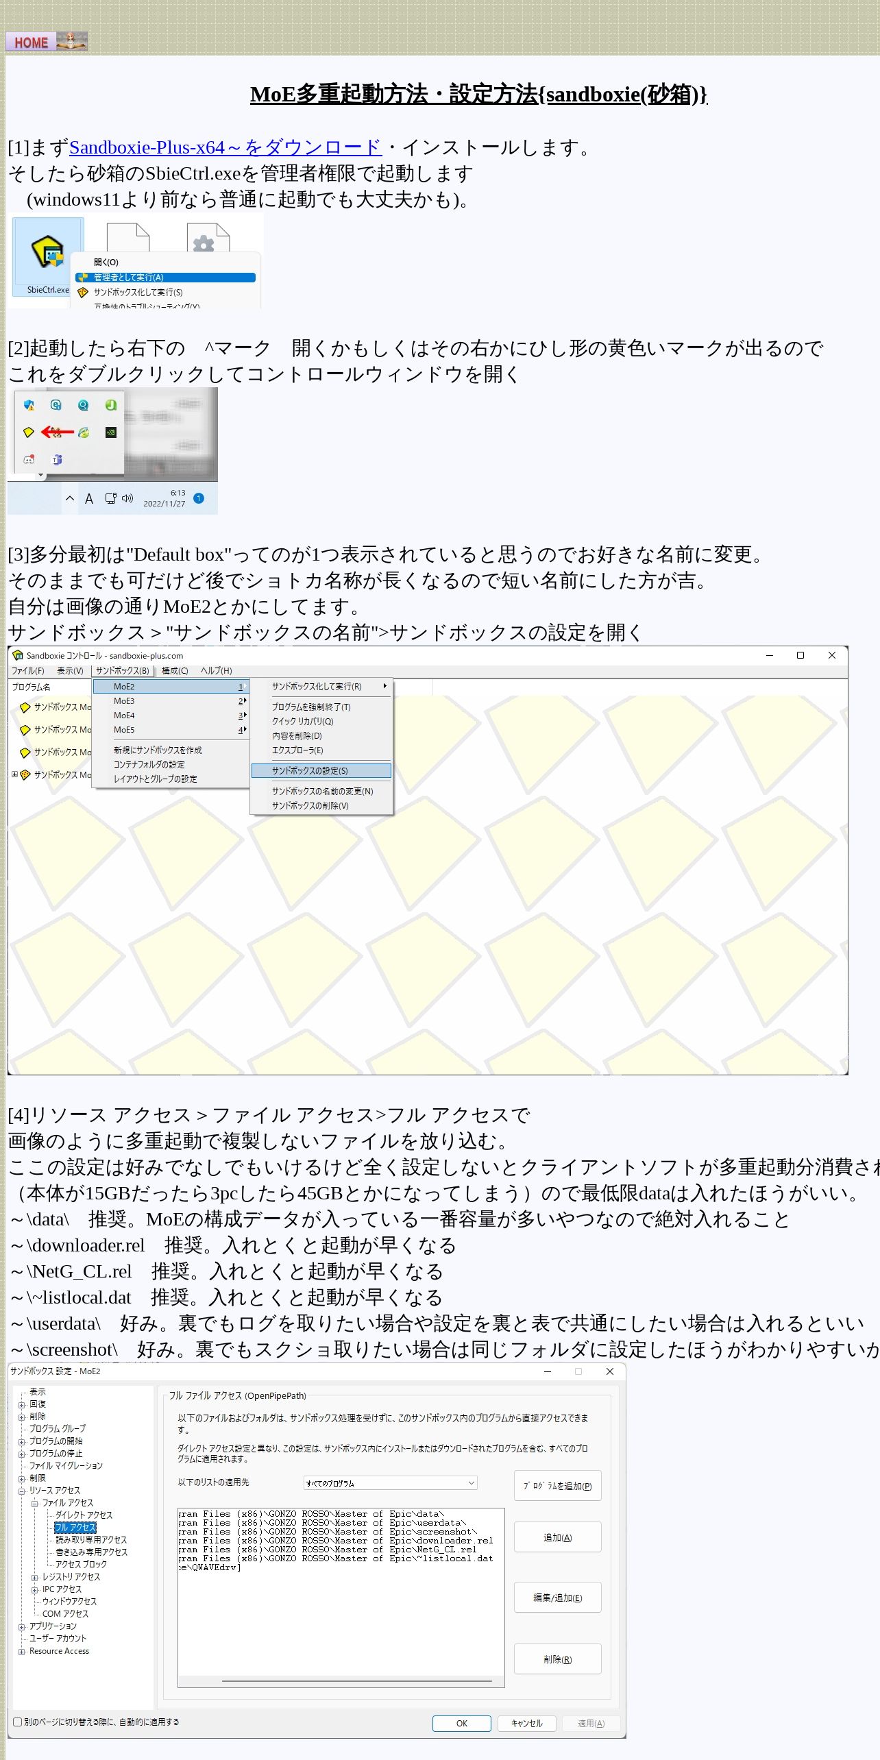Click the yellow Sandboxie diamond tray icon
880x1760 pixels.
pyautogui.click(x=28, y=432)
